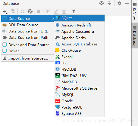Click the Apache Cassandra eye icon
The height and width of the screenshot is (126, 138).
pyautogui.click(x=58, y=31)
